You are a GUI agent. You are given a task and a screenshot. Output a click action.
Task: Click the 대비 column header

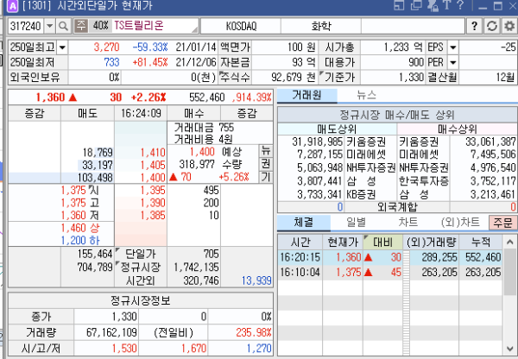click(382, 242)
